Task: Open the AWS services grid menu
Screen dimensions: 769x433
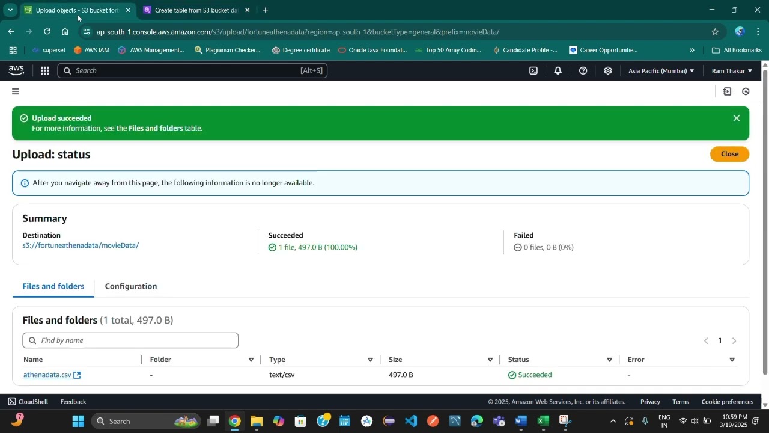Action: [x=44, y=70]
